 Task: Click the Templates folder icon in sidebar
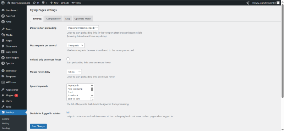[3, 76]
